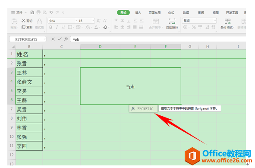Align text to top of cell

(x=116, y=20)
